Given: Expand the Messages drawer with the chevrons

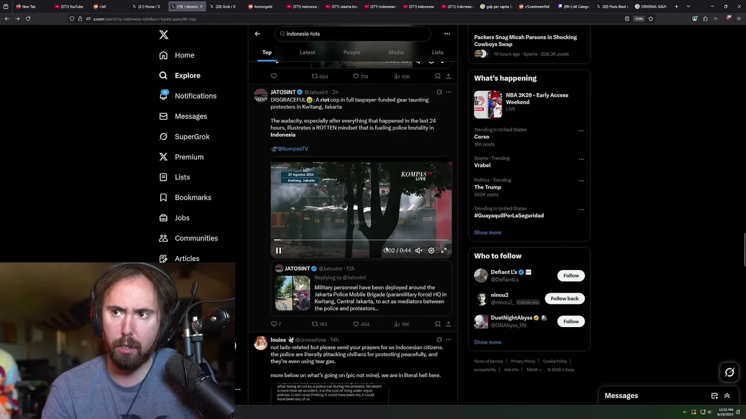Looking at the screenshot, I should click(x=727, y=396).
